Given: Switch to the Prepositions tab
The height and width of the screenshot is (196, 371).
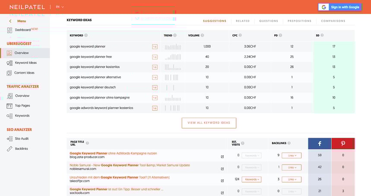Looking at the screenshot, I should (300, 21).
